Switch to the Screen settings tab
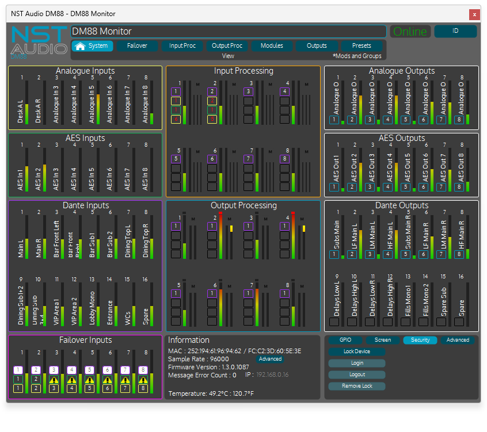Screen dimensions: 487x432 click(x=383, y=340)
